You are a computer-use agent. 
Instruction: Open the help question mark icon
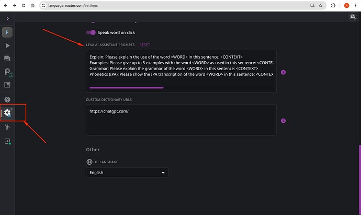7,99
